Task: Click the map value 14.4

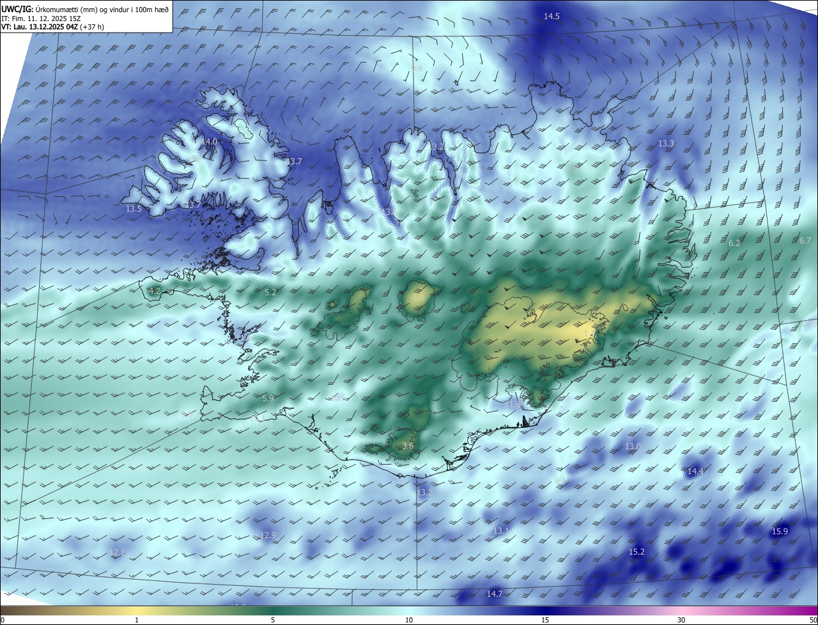Action: click(x=695, y=472)
